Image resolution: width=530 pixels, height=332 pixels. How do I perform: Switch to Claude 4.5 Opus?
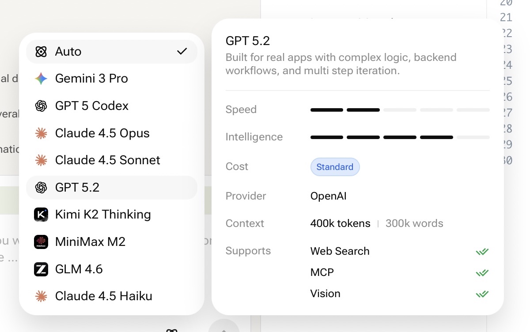[112, 133]
